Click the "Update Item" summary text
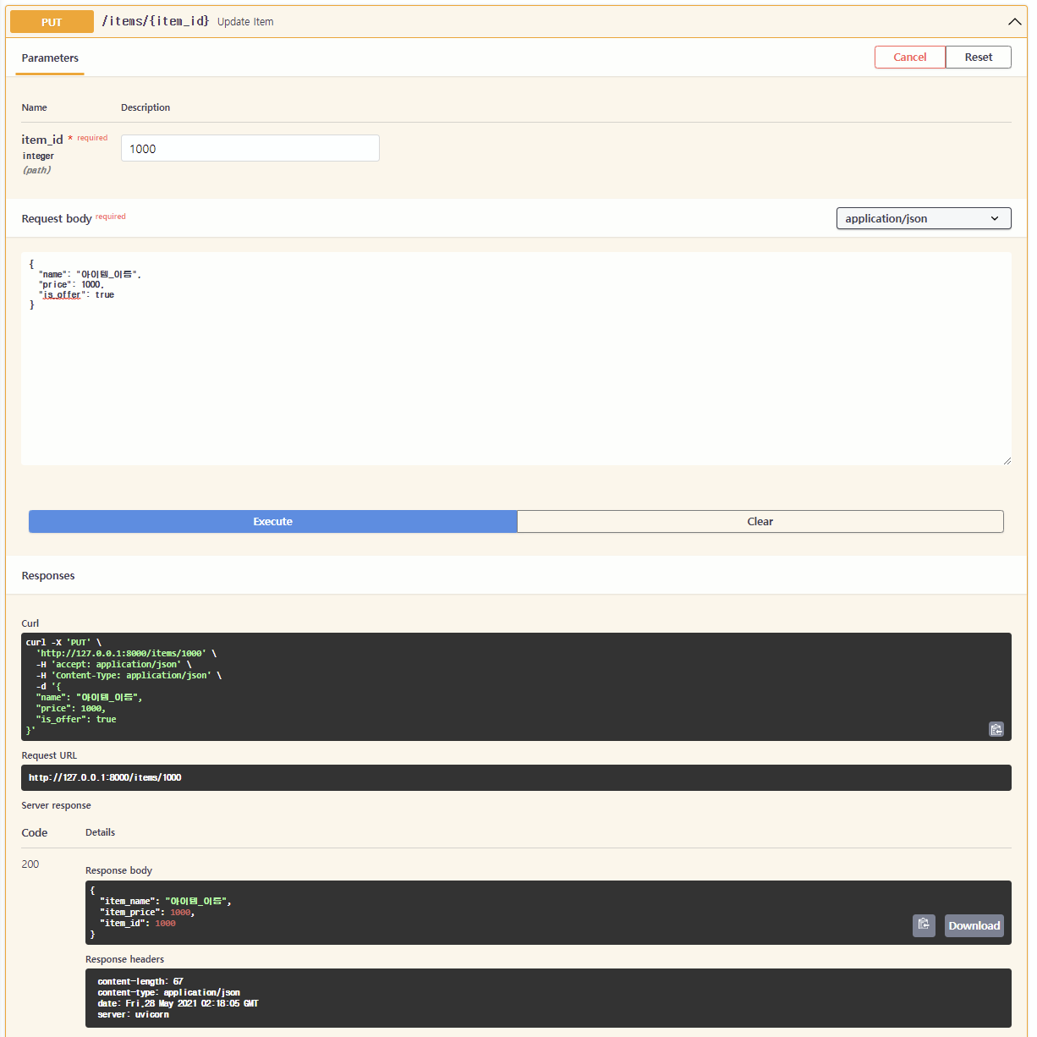 (245, 22)
